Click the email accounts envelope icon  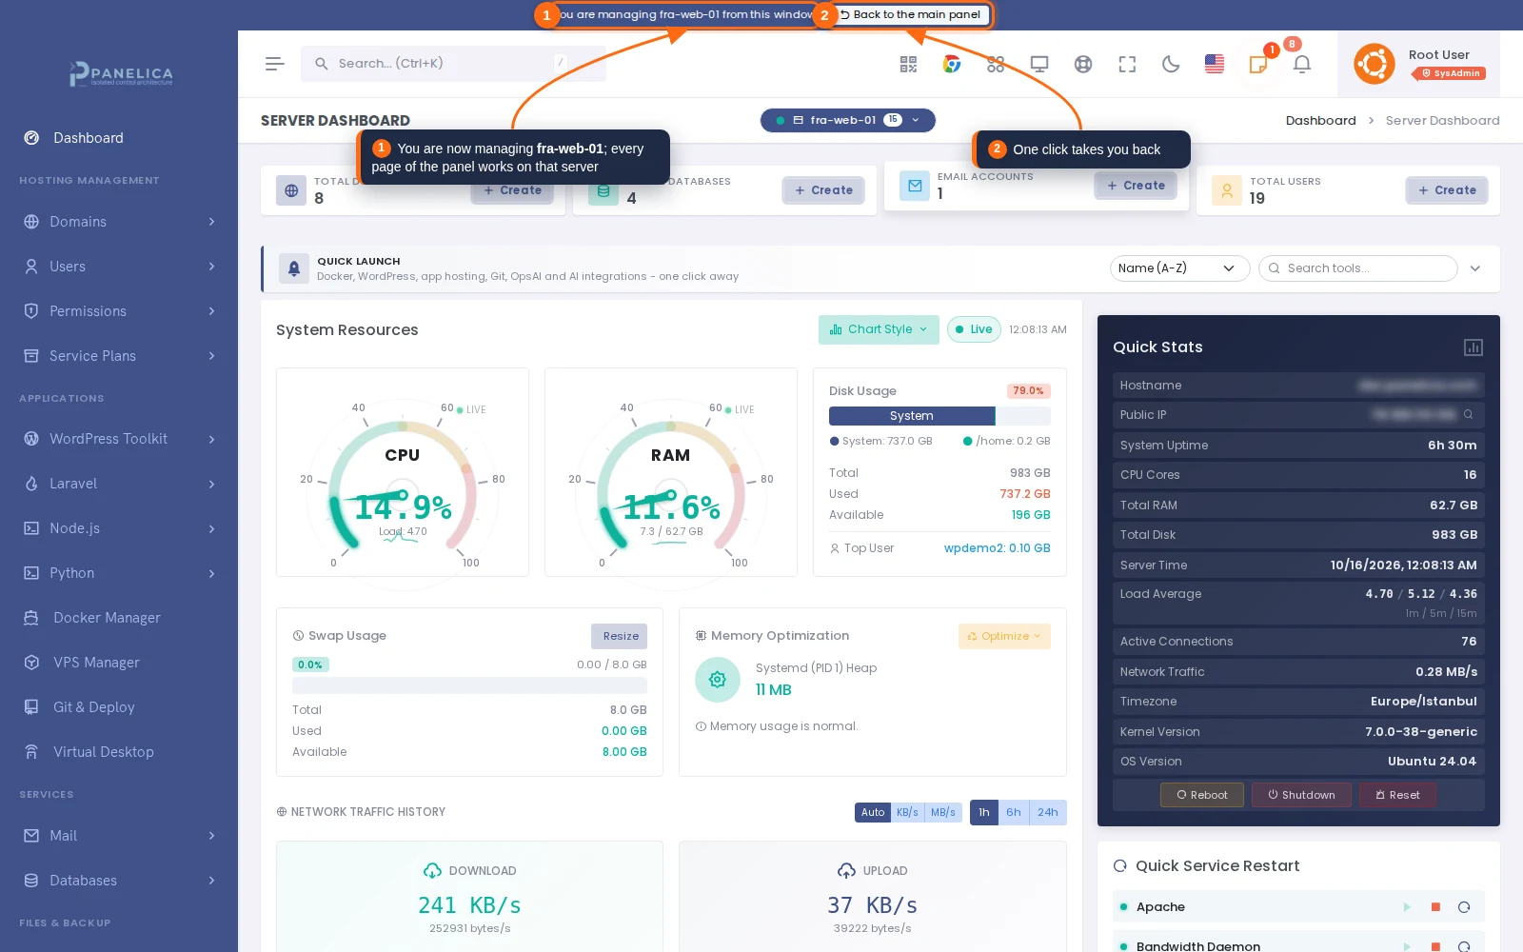(x=915, y=186)
